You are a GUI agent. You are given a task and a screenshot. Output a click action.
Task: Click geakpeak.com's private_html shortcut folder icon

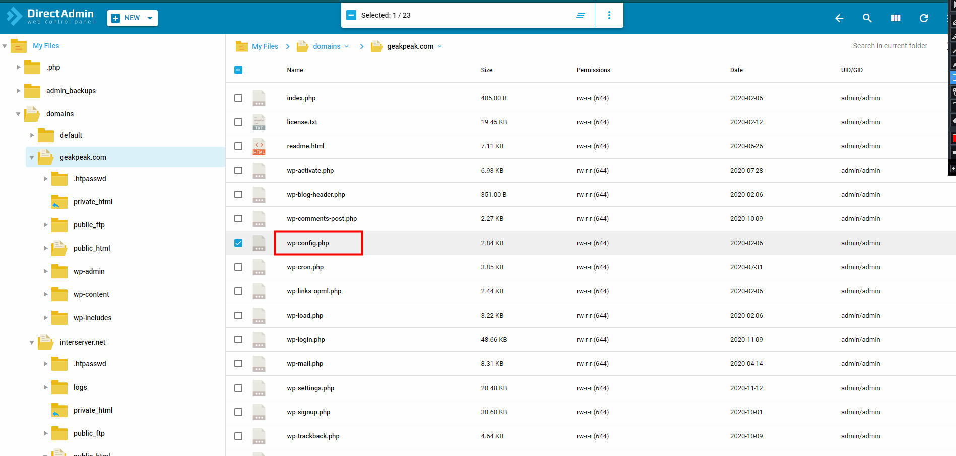pyautogui.click(x=59, y=202)
